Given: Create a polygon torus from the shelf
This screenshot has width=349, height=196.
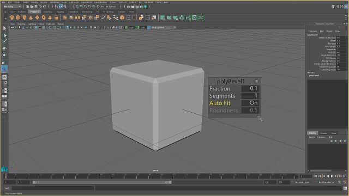Looking at the screenshot, I should [x=44, y=17].
